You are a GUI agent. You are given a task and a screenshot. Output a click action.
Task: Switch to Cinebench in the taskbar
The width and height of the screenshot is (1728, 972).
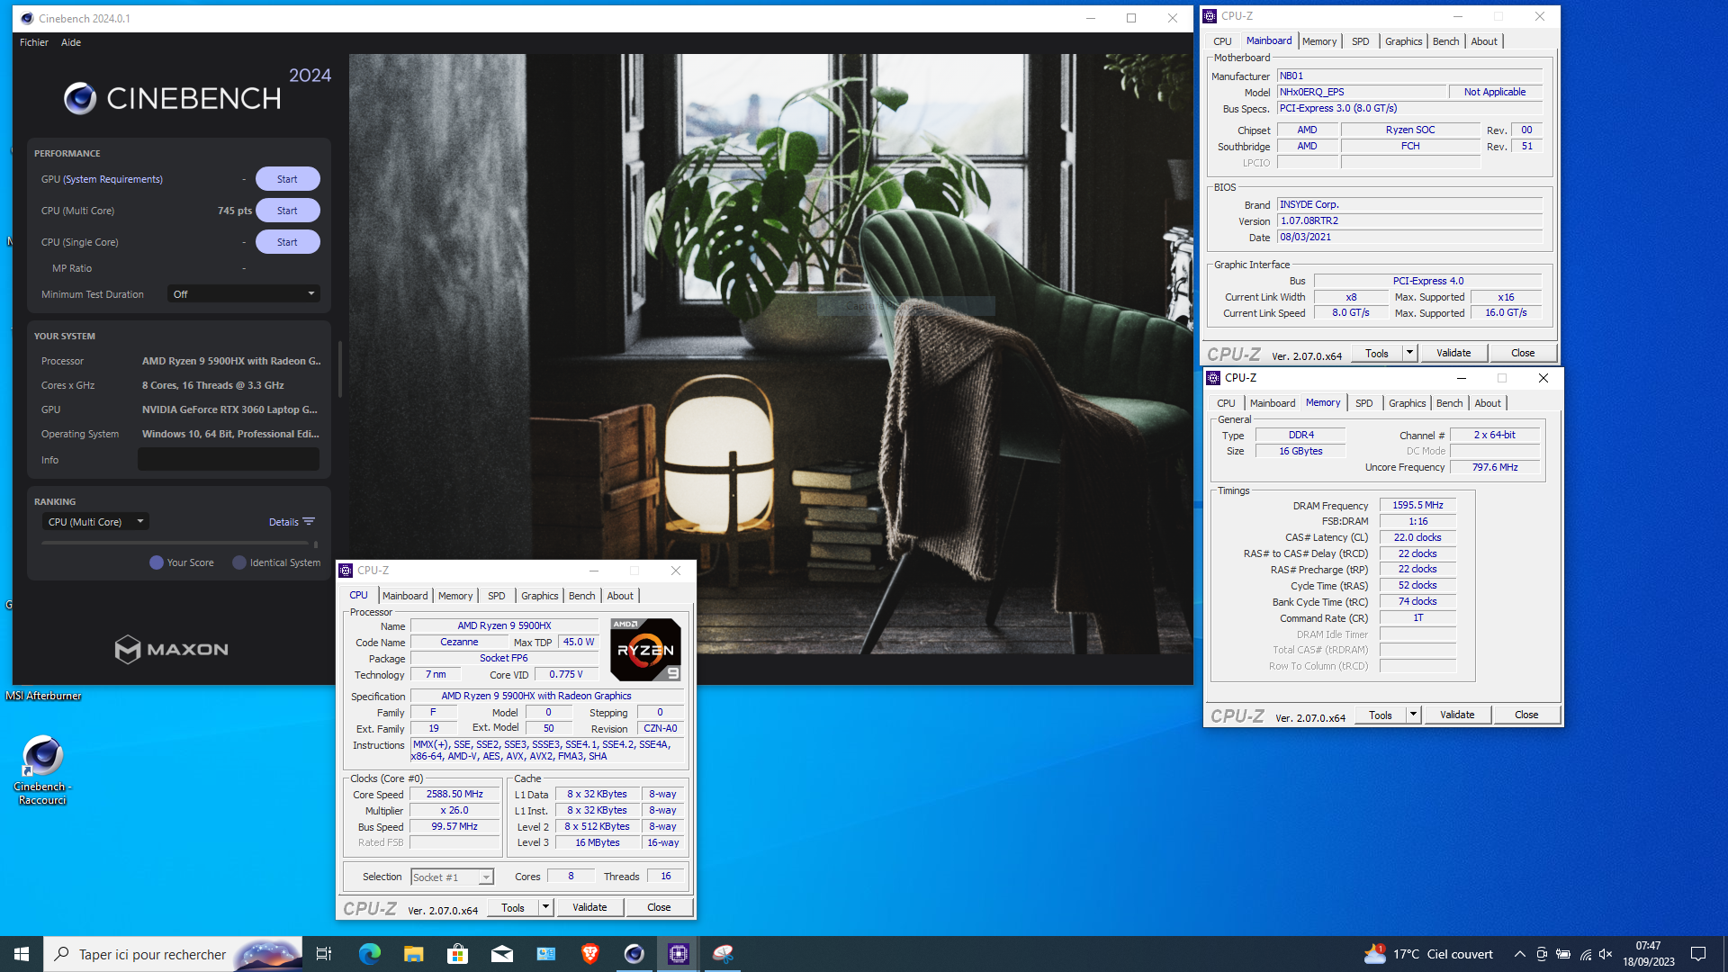tap(634, 954)
